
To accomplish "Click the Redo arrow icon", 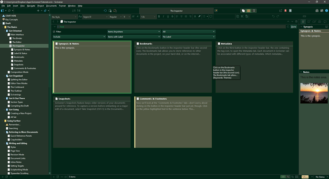I will 278,17.
